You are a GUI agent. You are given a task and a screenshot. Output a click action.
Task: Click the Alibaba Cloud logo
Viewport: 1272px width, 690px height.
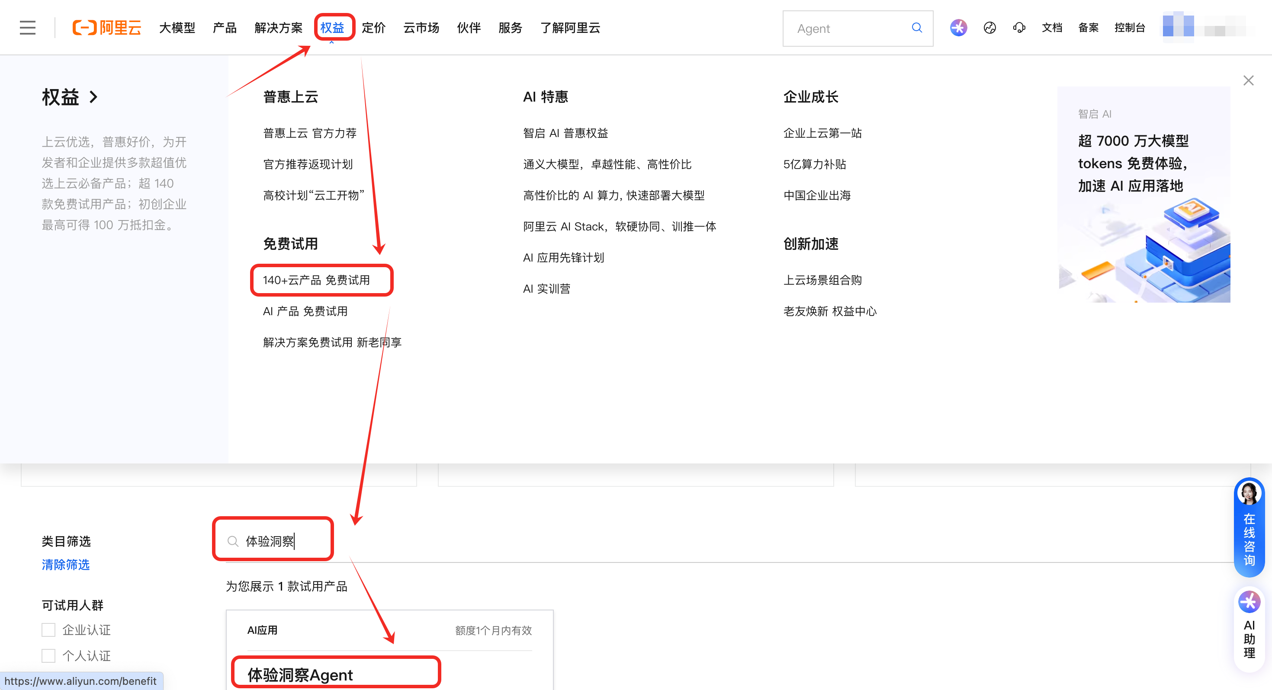pyautogui.click(x=107, y=28)
